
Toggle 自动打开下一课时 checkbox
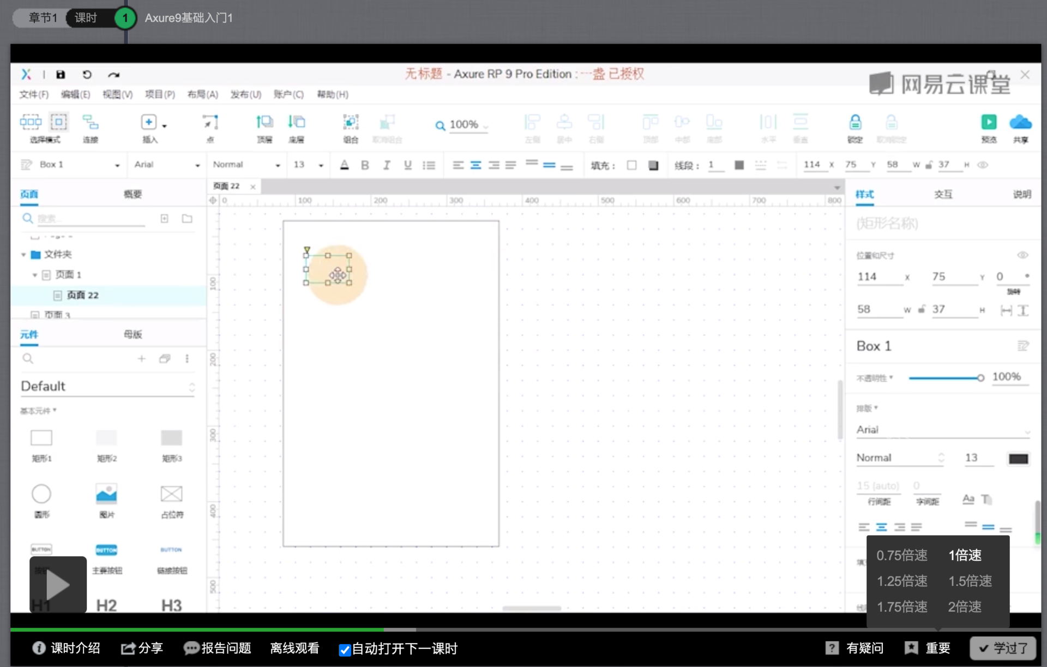344,650
